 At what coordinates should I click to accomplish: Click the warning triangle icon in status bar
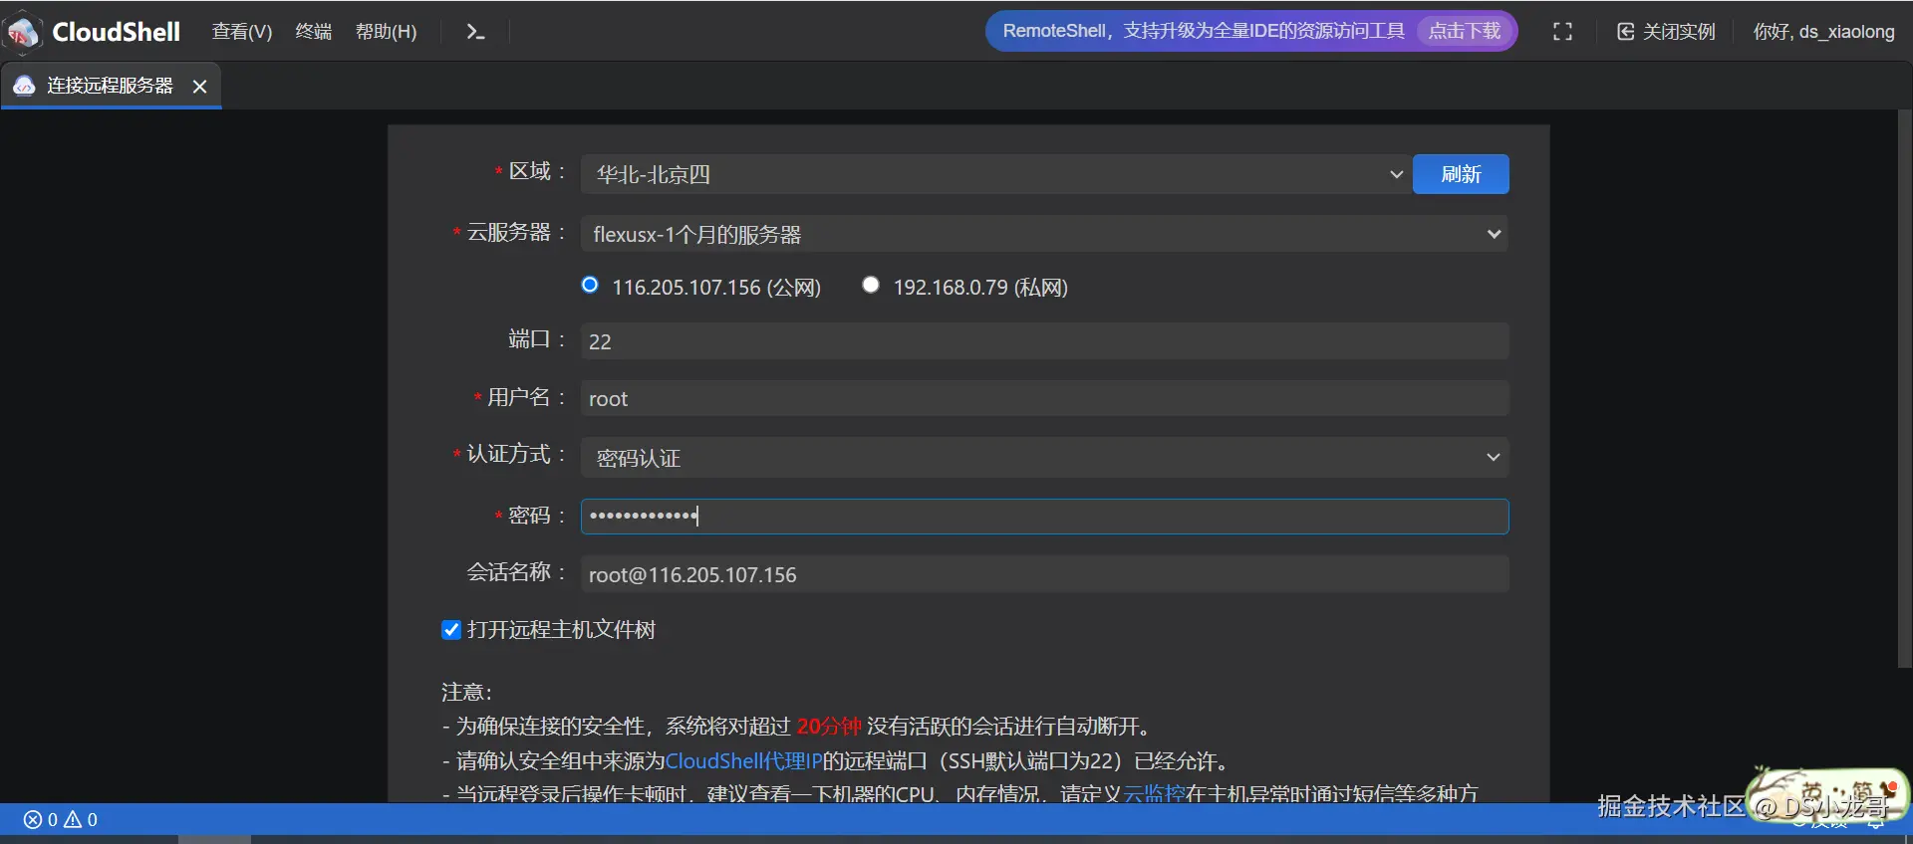pyautogui.click(x=73, y=820)
